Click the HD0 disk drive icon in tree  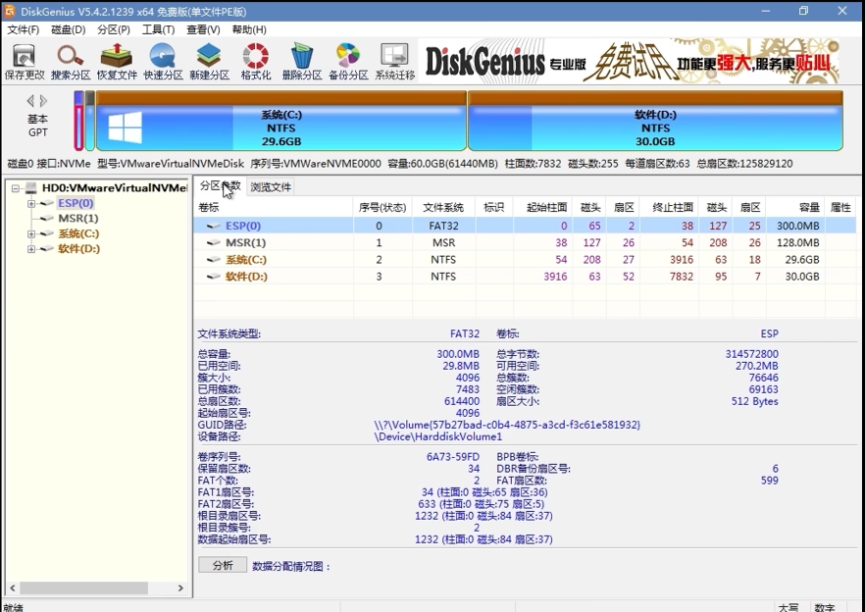31,188
